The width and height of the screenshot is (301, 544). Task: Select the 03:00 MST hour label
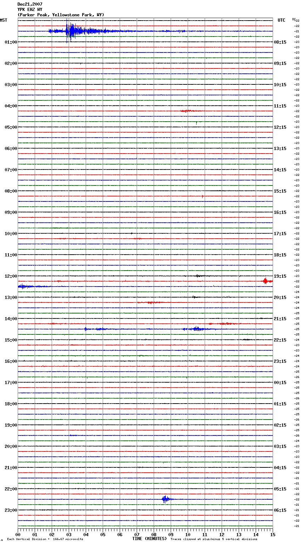[11, 85]
